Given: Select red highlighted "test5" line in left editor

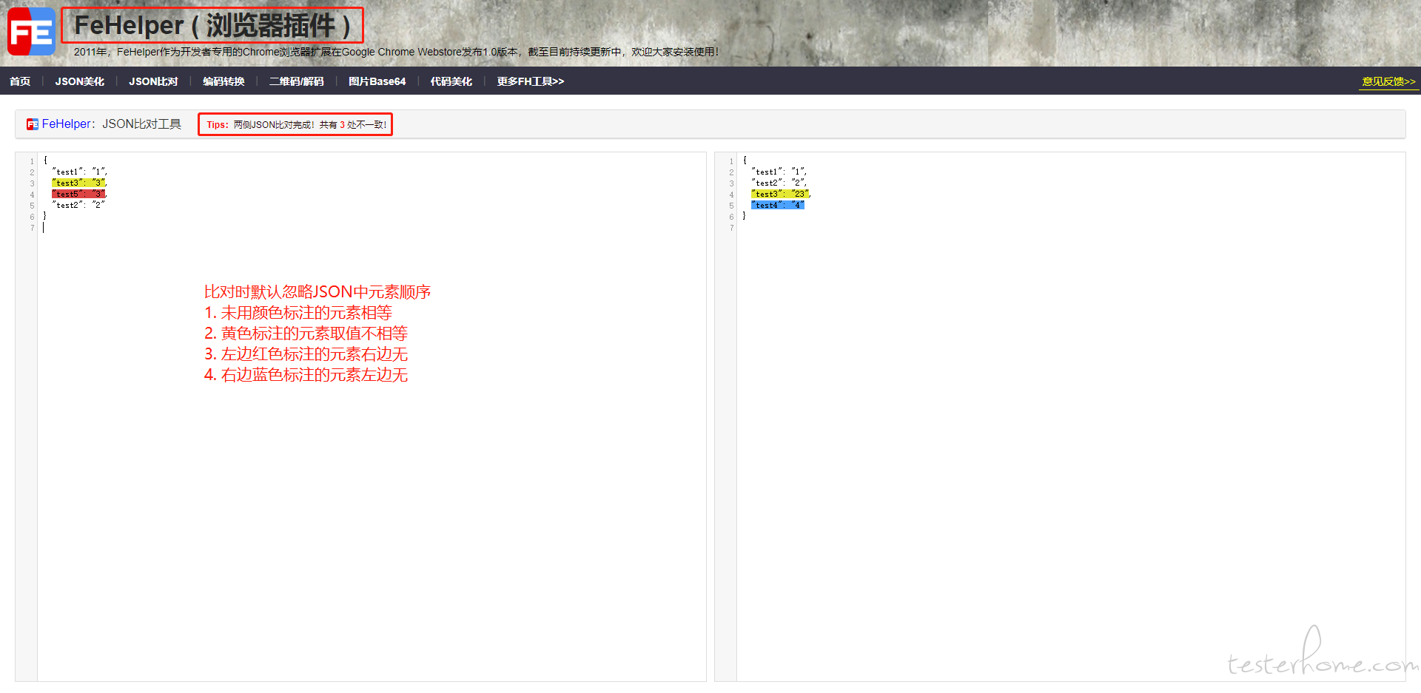Looking at the screenshot, I should 79,194.
